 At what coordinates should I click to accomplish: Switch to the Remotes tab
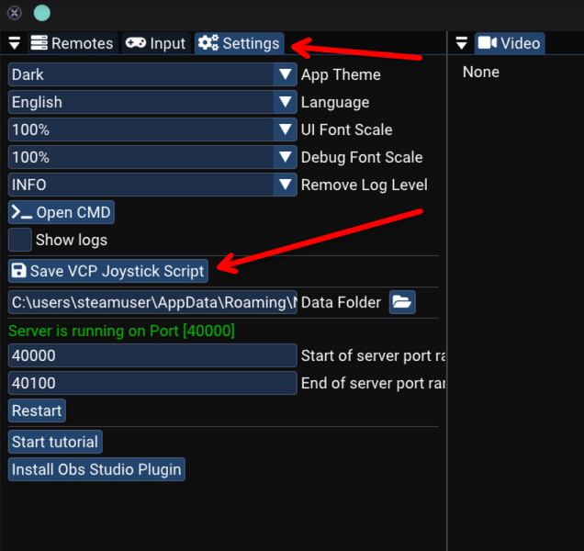[72, 43]
